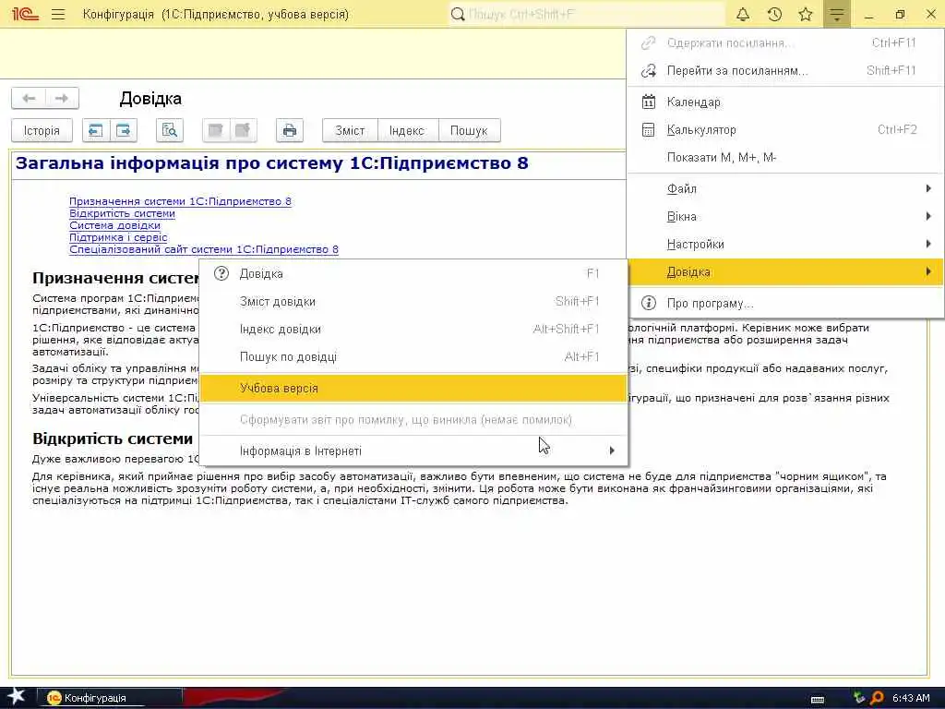The width and height of the screenshot is (945, 709).
Task: Click the find-in-page magnifier icon
Action: pos(170,130)
